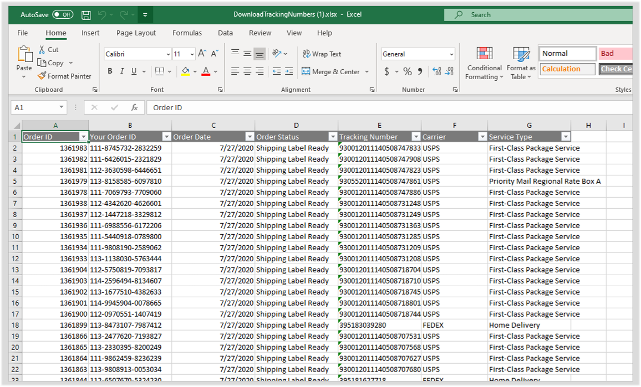Viewport: 641px width, 387px height.
Task: Click the Borders icon
Action: point(160,71)
